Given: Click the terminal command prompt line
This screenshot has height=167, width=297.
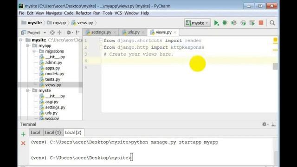Looking at the screenshot, I should [x=82, y=158].
